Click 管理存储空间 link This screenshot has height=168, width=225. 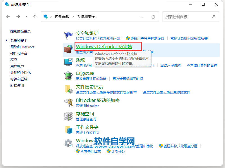click(86, 119)
